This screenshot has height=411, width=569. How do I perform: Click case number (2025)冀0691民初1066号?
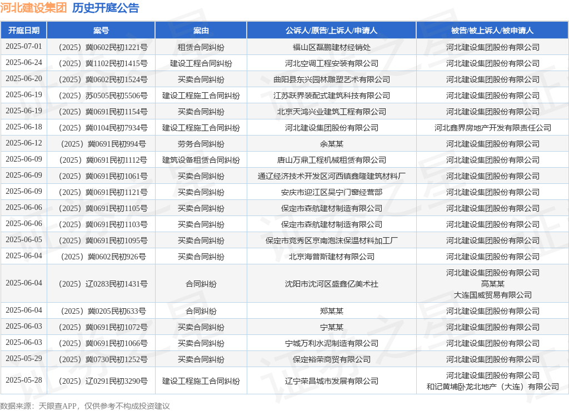point(103,343)
